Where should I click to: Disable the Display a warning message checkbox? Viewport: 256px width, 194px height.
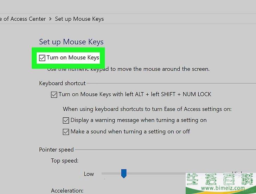pos(66,120)
